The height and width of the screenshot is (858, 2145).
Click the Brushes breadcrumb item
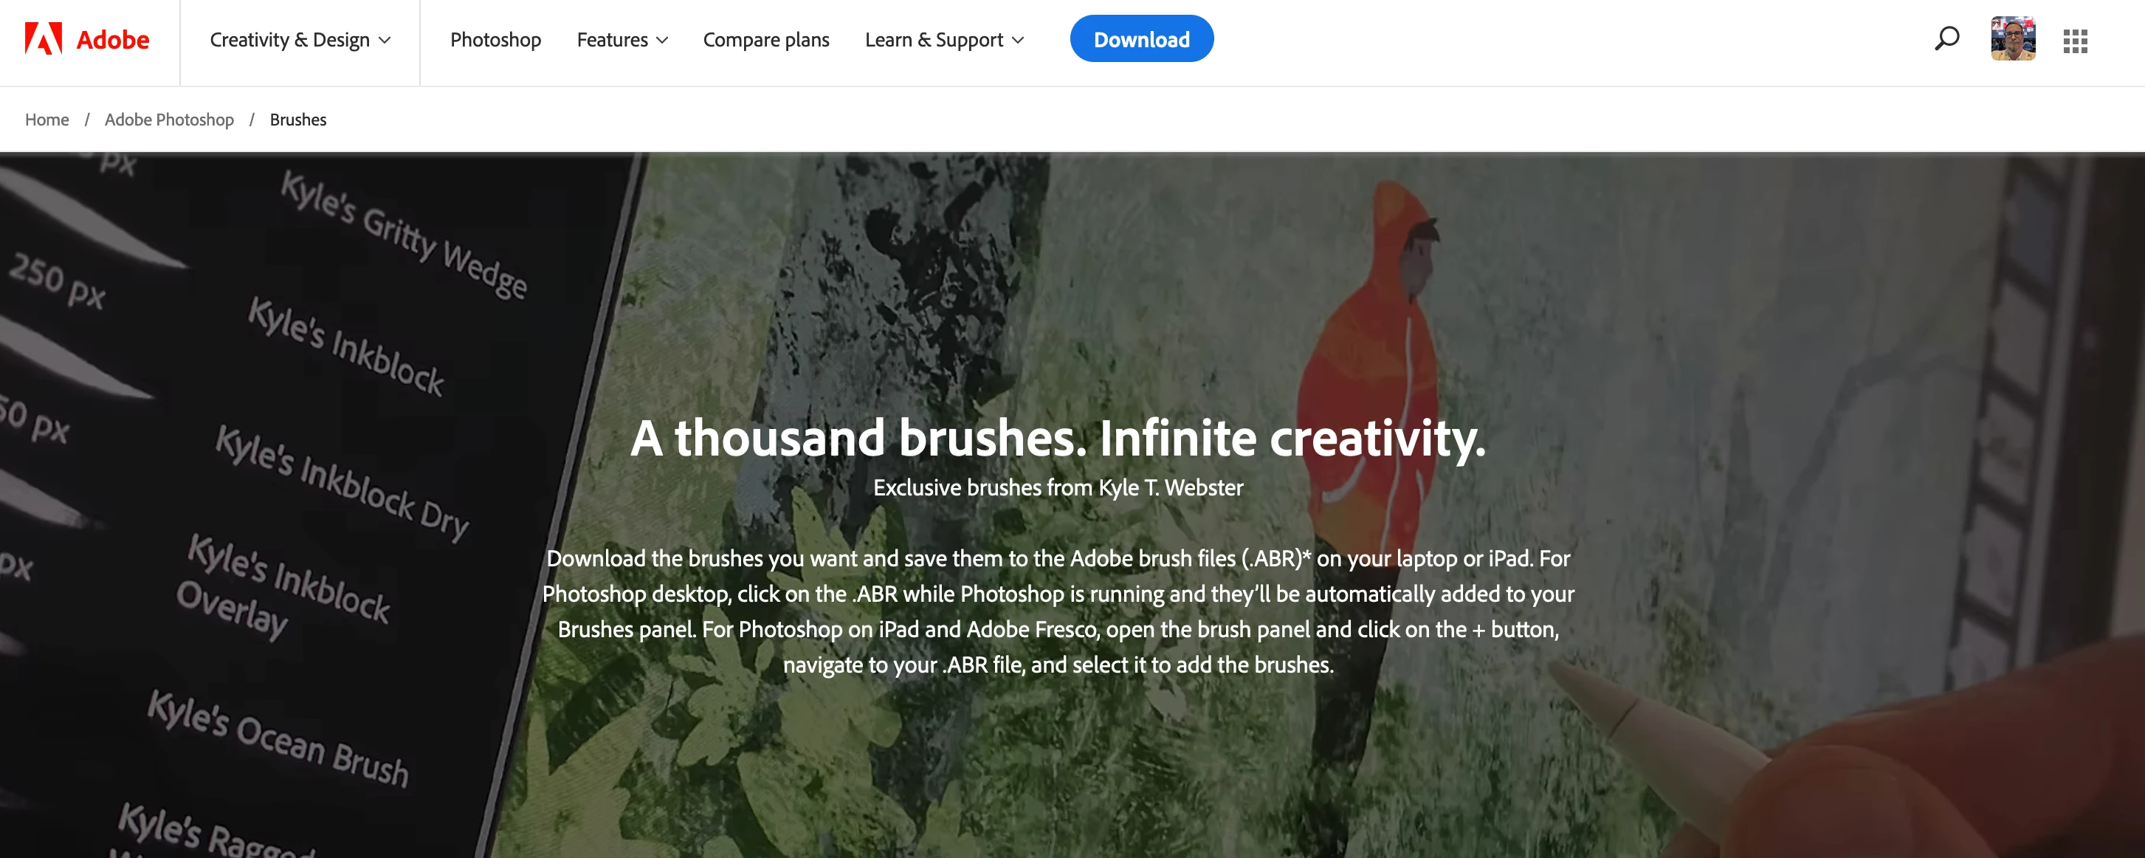[x=297, y=120]
